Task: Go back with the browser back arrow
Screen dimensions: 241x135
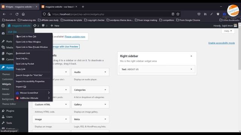Action: pos(4,14)
